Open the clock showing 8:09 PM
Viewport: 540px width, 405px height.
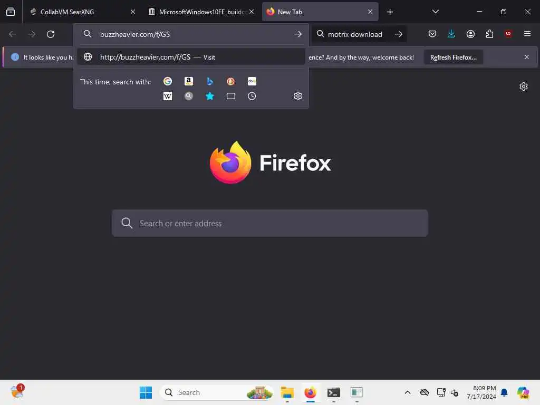[x=481, y=392]
